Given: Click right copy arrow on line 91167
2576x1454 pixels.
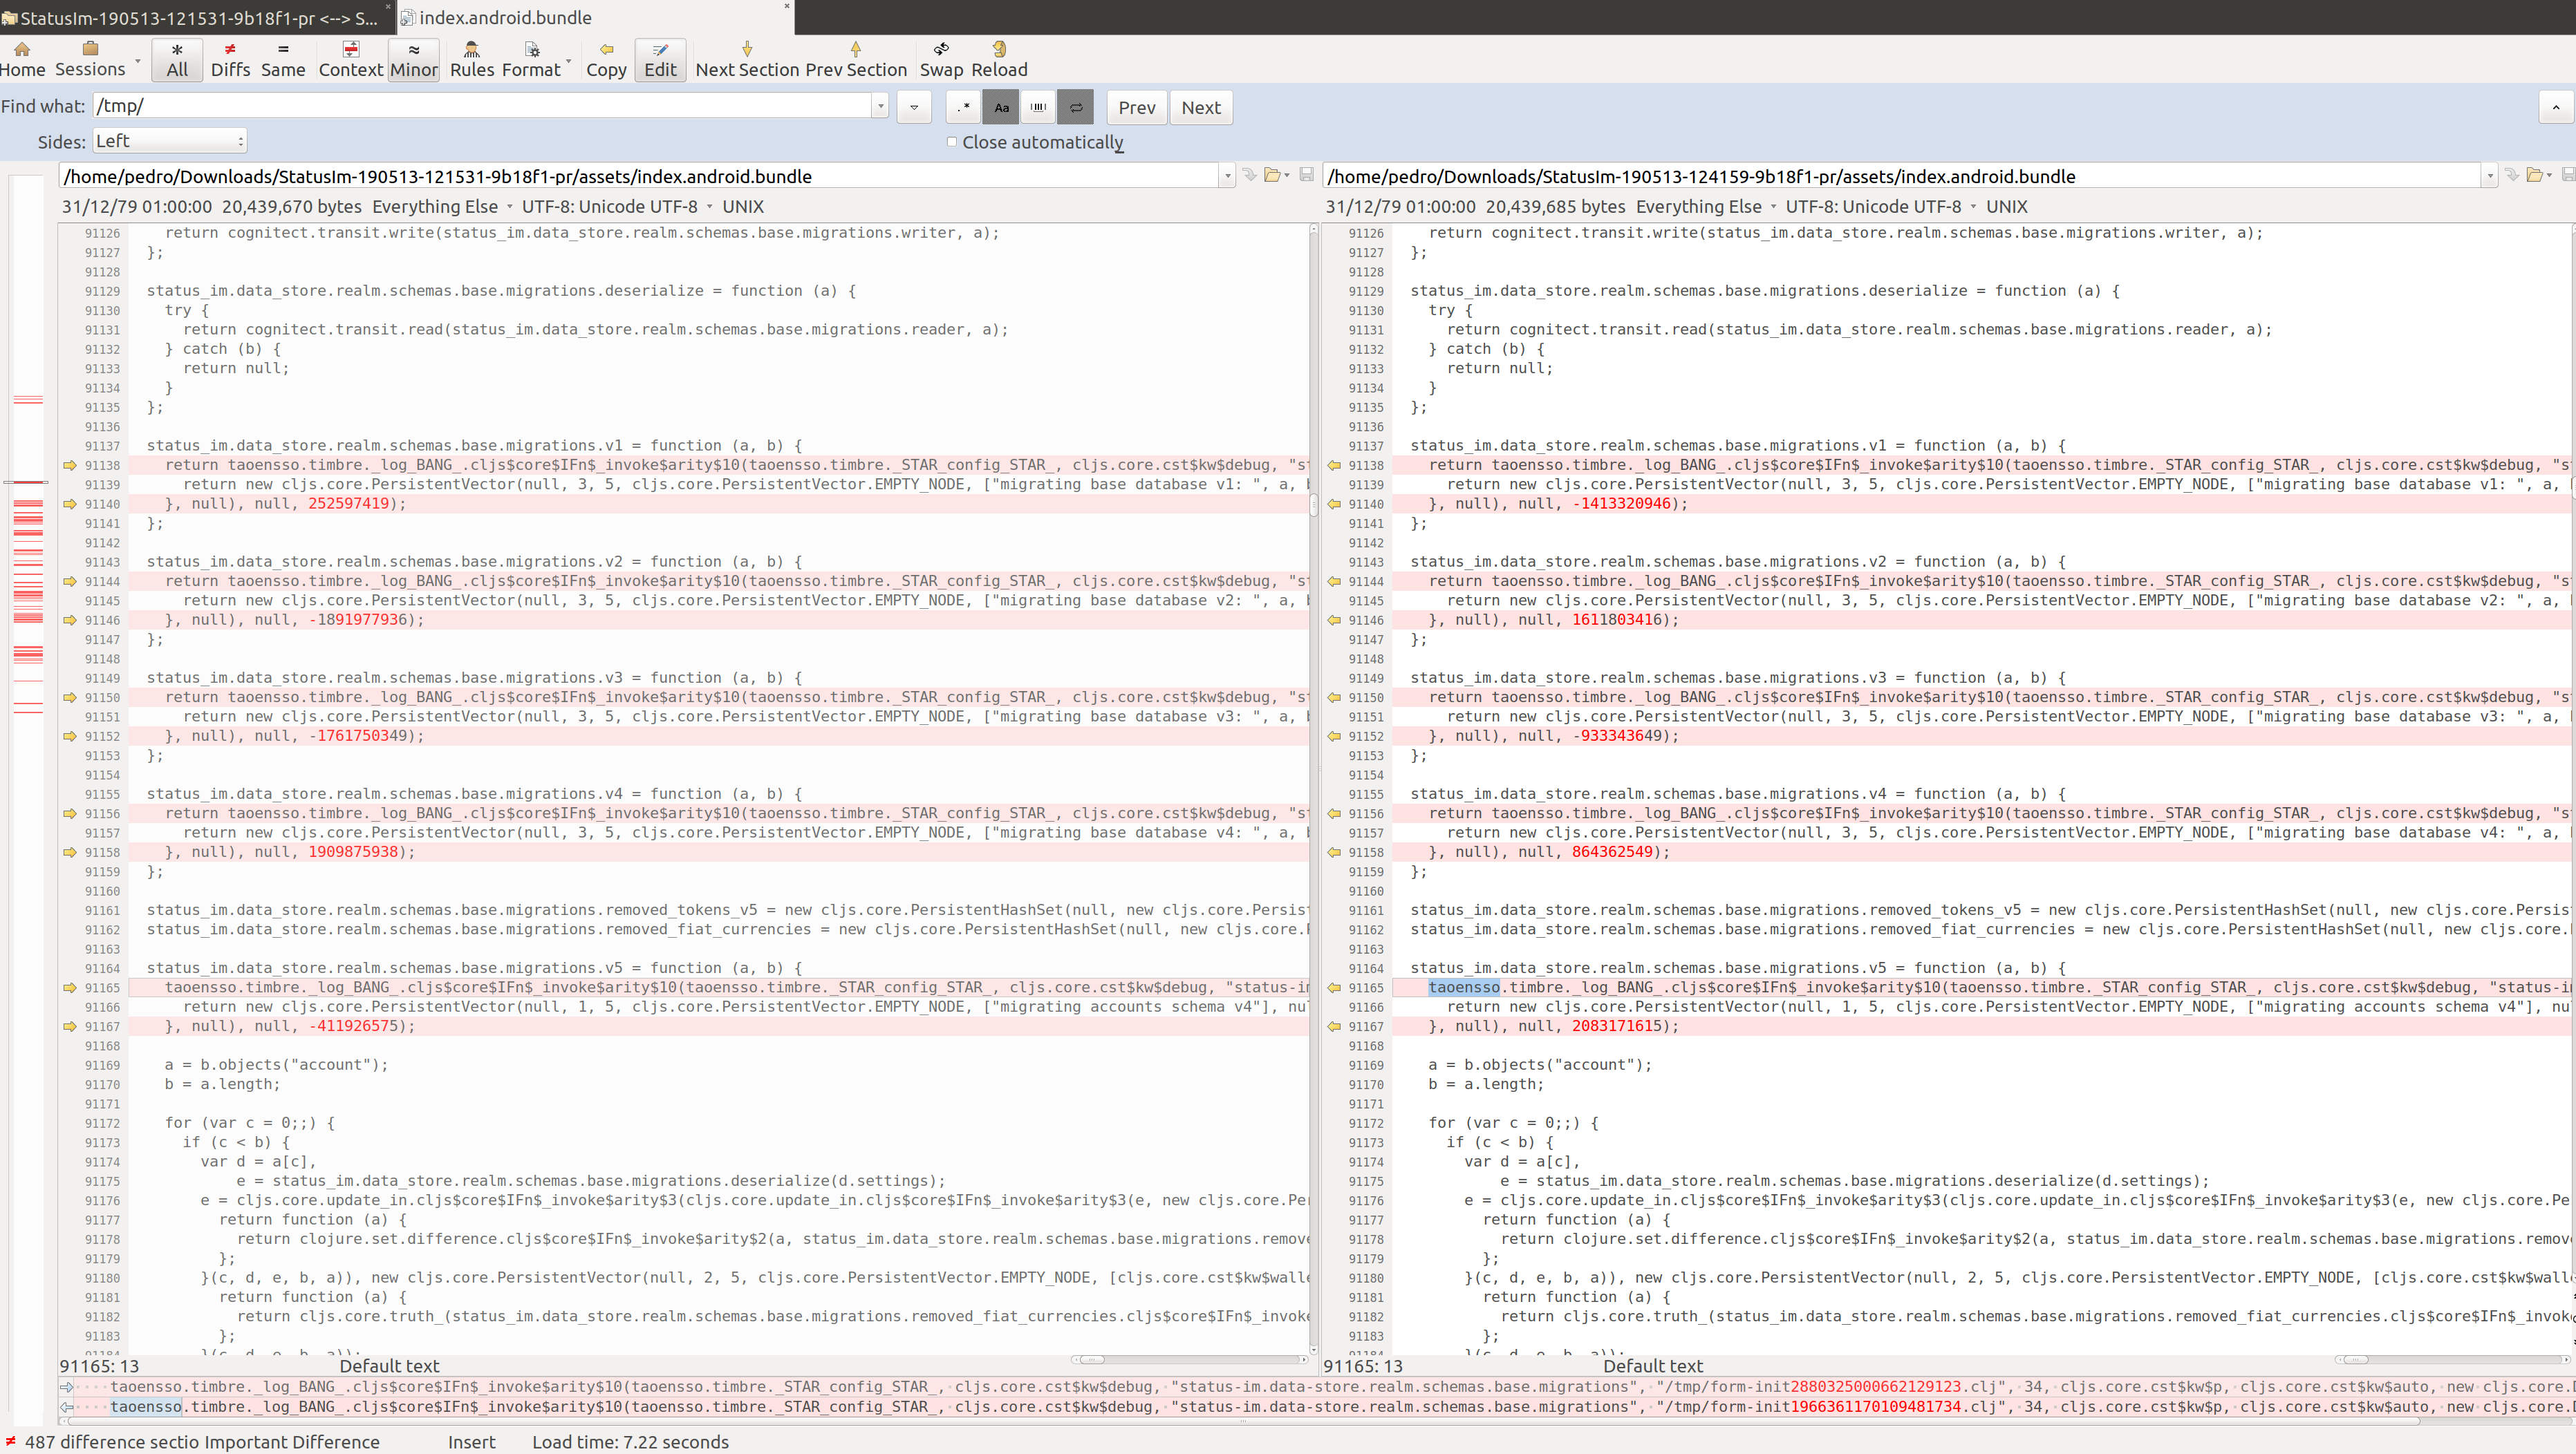Looking at the screenshot, I should click(x=1334, y=1026).
